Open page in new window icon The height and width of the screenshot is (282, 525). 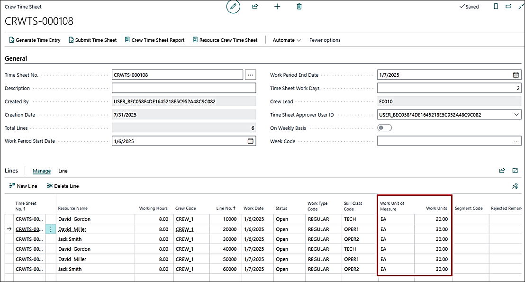coord(508,6)
